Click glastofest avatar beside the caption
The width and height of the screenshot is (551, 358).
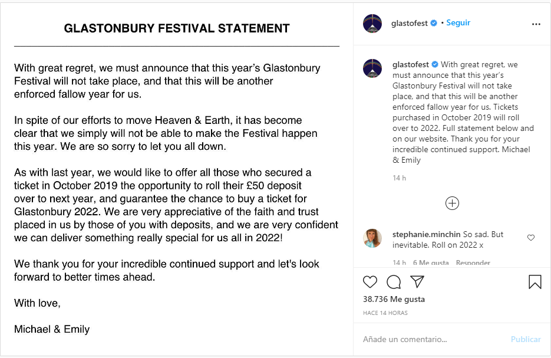pos(372,68)
